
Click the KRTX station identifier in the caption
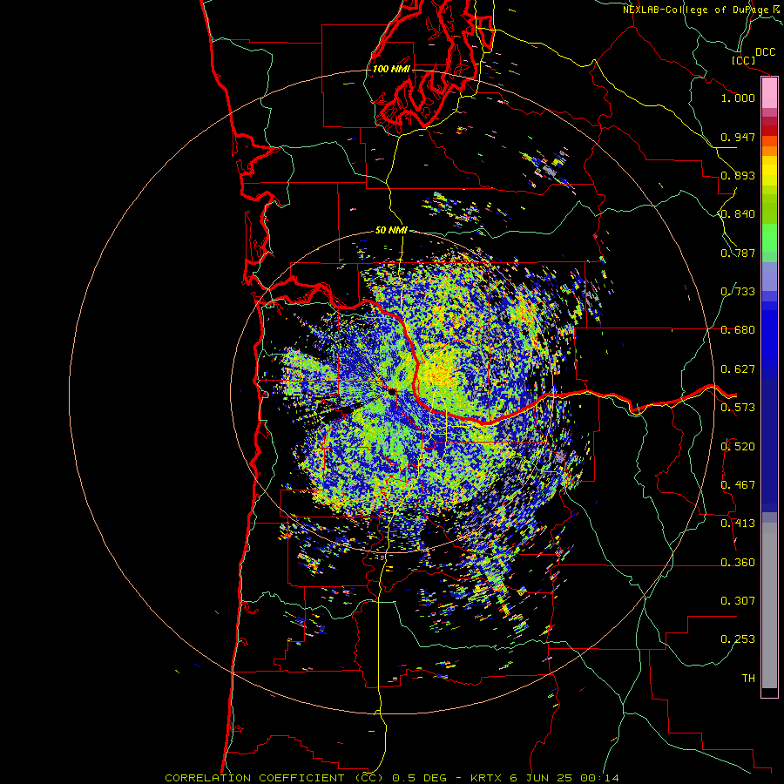pos(488,778)
